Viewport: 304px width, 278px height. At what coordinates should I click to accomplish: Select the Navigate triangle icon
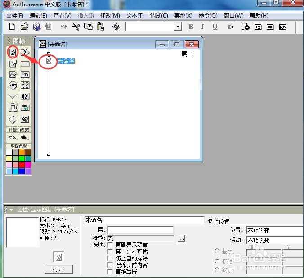click(13, 96)
